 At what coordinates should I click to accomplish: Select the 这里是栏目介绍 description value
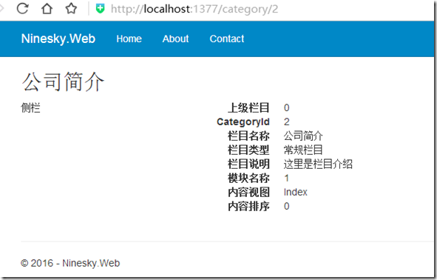point(318,164)
